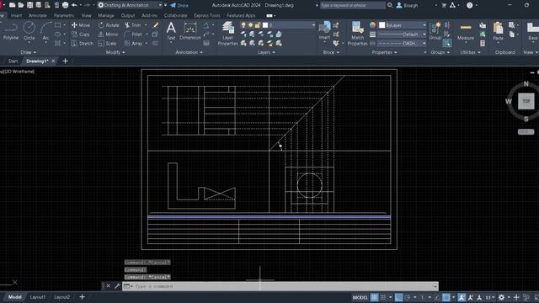Click Match Properties tool
This screenshot has width=539, height=303.
pyautogui.click(x=357, y=34)
